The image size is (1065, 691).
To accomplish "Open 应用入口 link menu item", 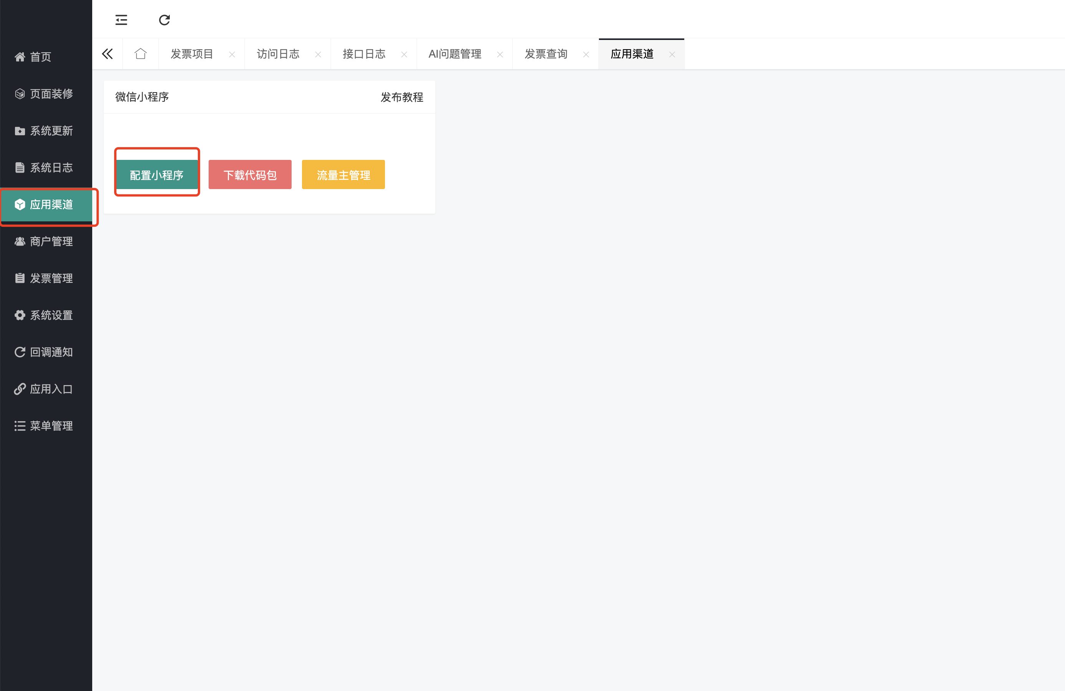I will point(51,389).
